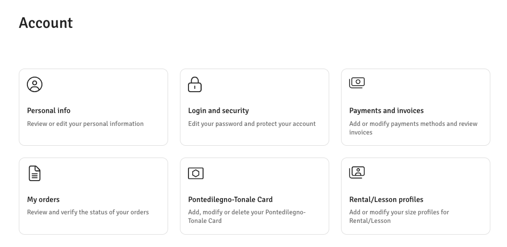Click the Personal info user profile icon

point(34,84)
